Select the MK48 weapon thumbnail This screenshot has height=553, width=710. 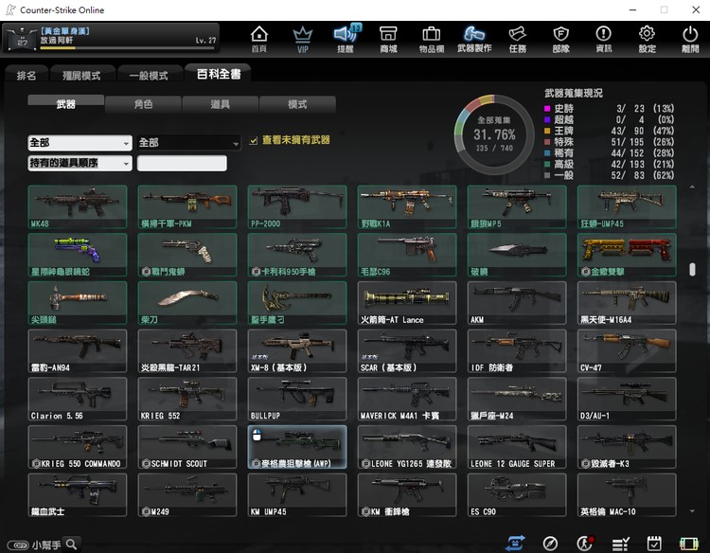click(78, 207)
